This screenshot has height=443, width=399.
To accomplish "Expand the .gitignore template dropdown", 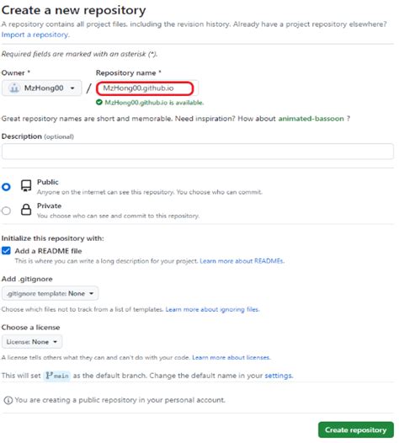I will tap(51, 294).
